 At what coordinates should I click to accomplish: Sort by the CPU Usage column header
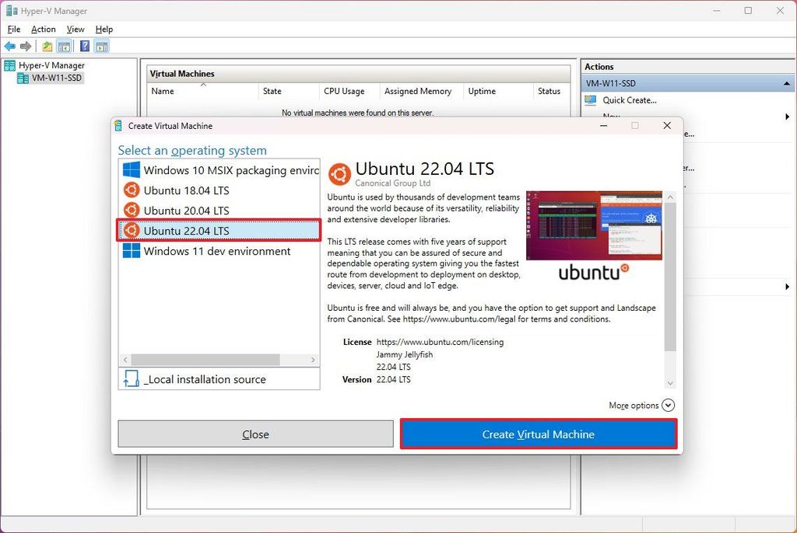pyautogui.click(x=349, y=92)
